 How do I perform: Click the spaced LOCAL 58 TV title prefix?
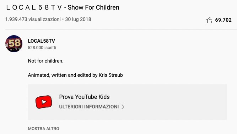[34, 7]
